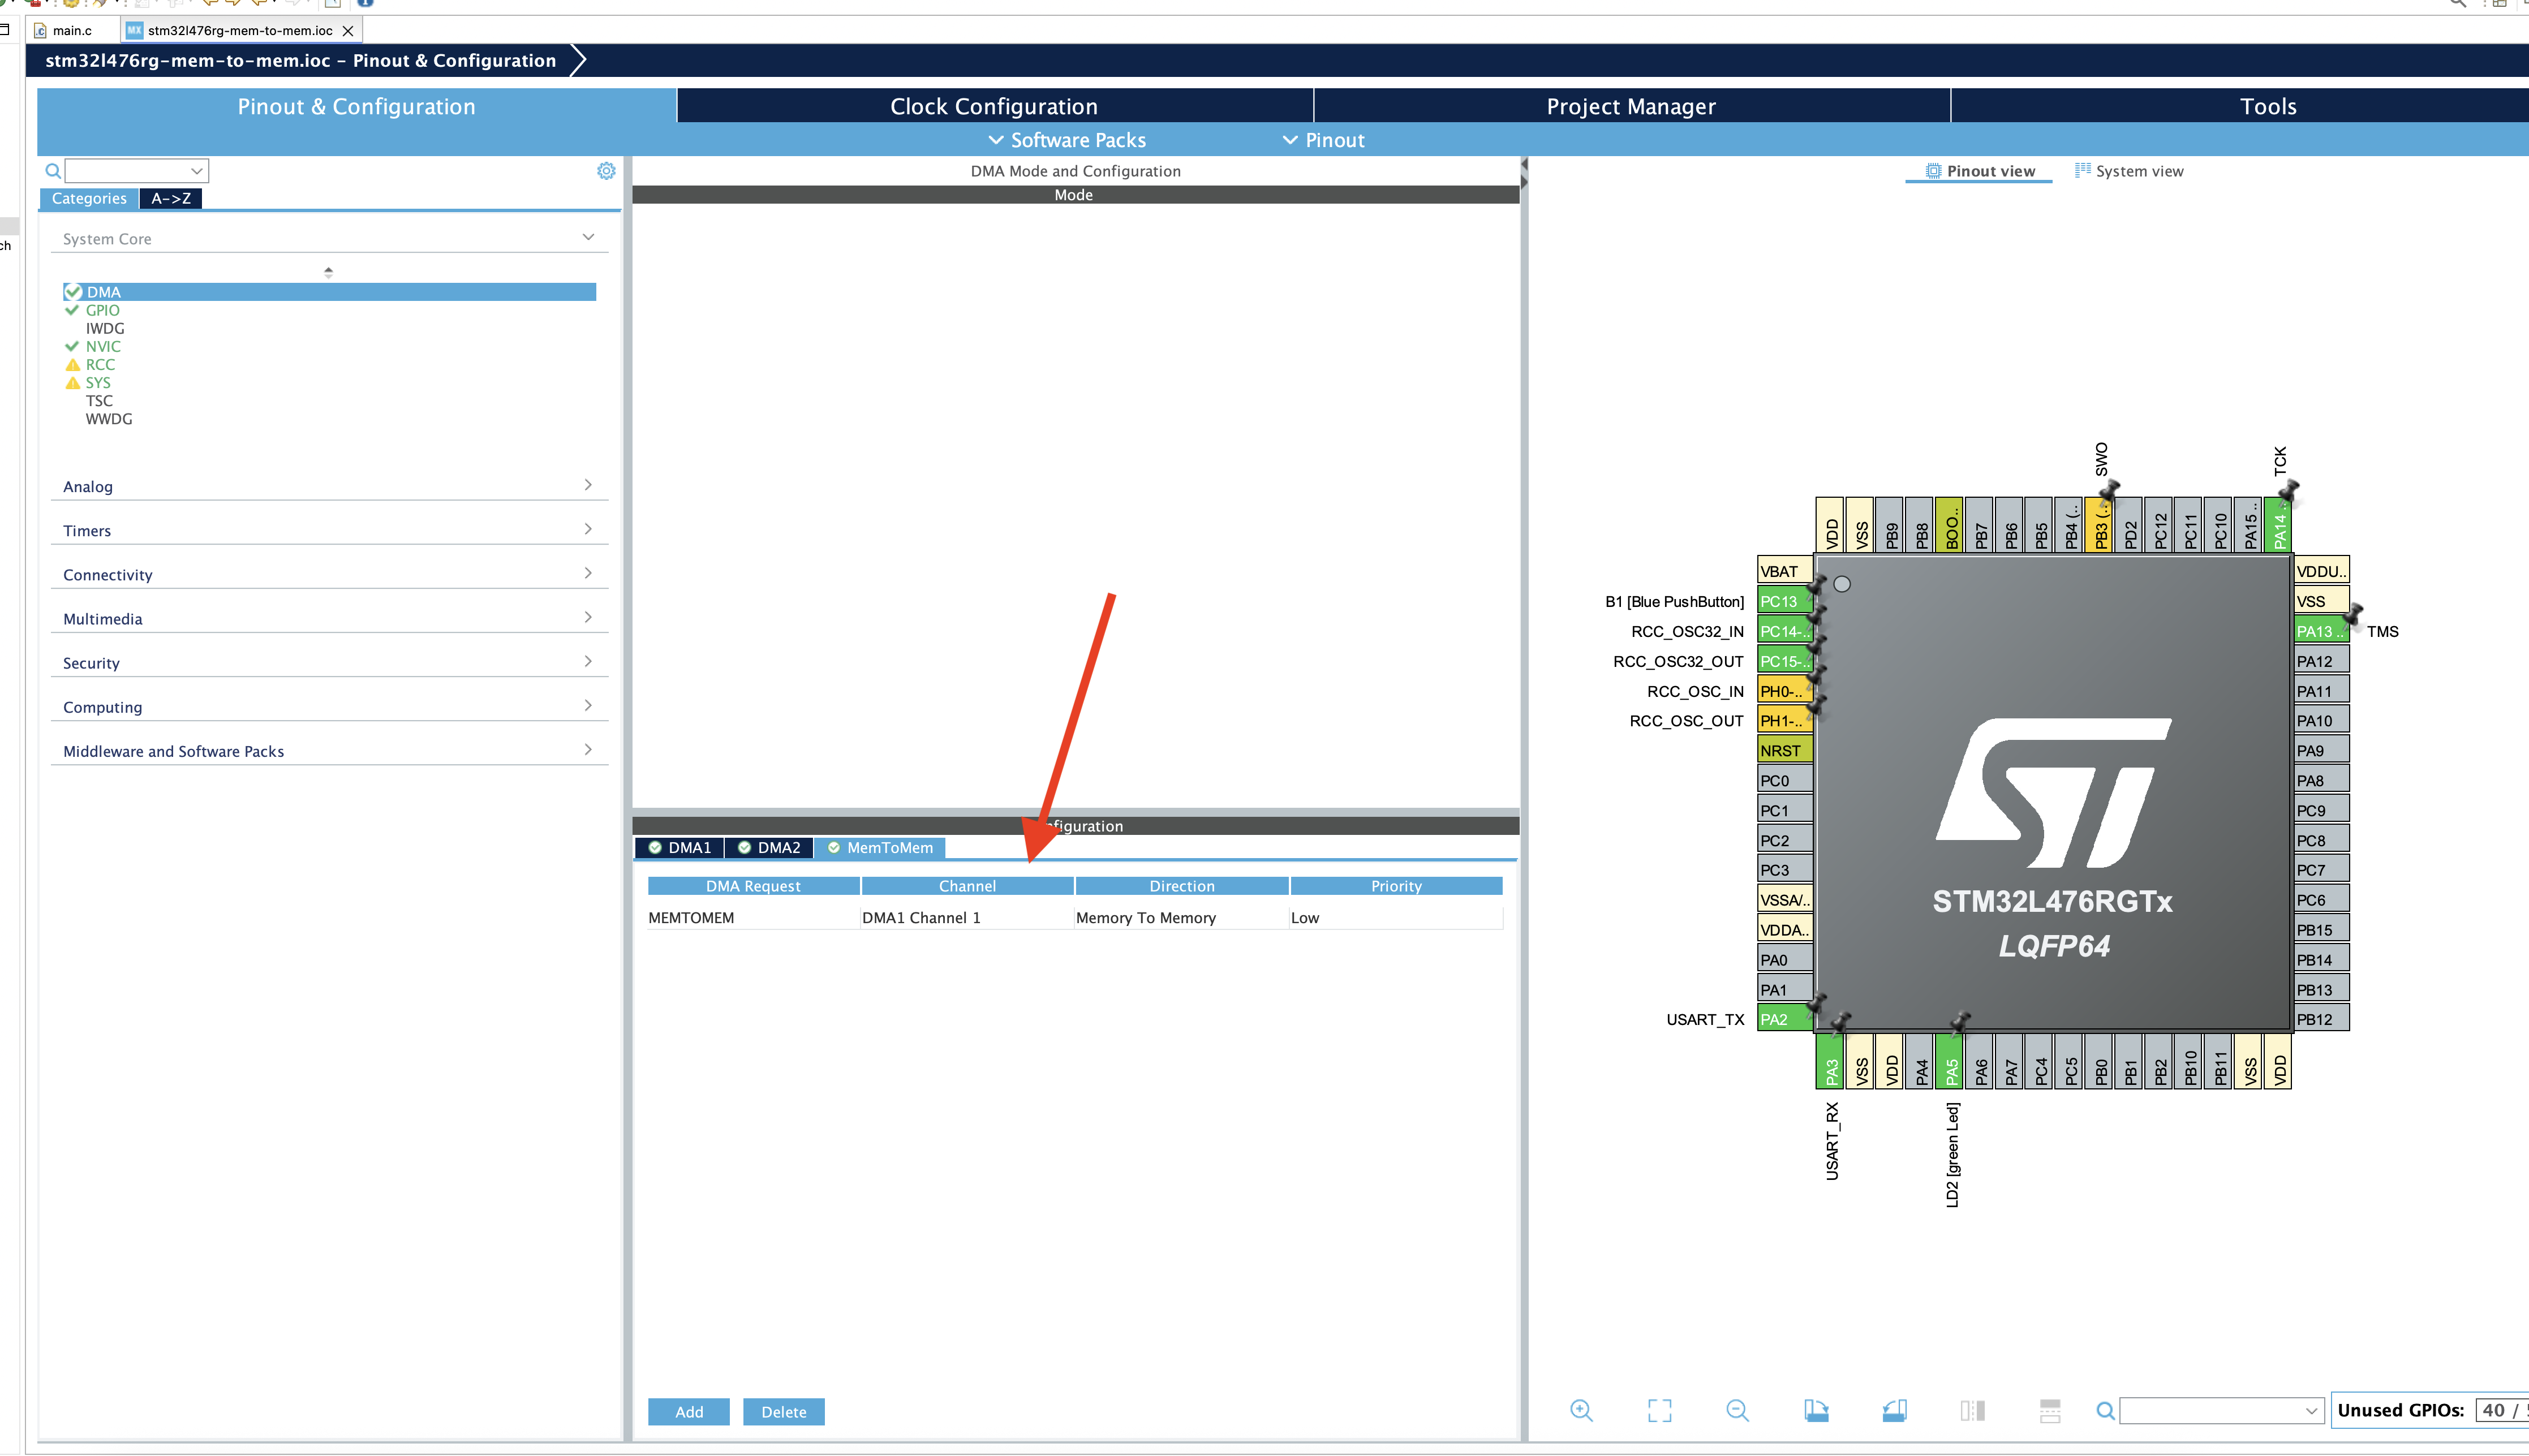Open the pin search combo box
2529x1456 pixels.
[2221, 1411]
